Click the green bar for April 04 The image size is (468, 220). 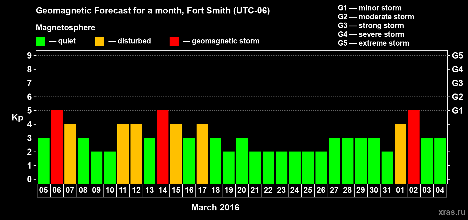click(x=440, y=161)
